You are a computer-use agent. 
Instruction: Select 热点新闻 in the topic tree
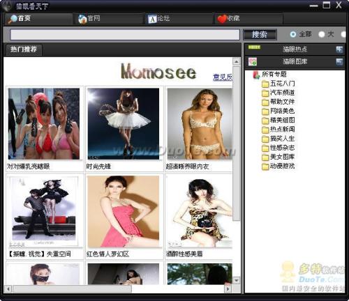[282, 130]
